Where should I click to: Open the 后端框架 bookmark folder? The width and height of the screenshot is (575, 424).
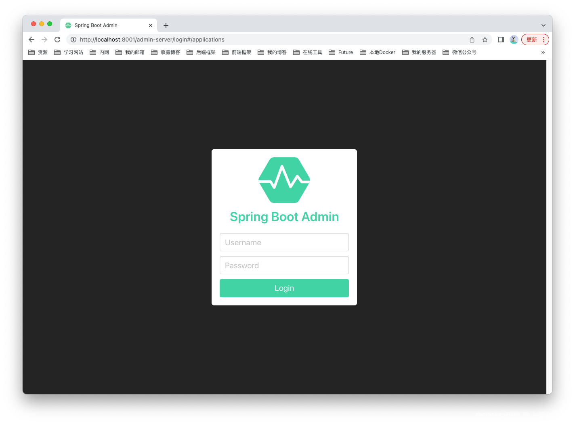(201, 52)
